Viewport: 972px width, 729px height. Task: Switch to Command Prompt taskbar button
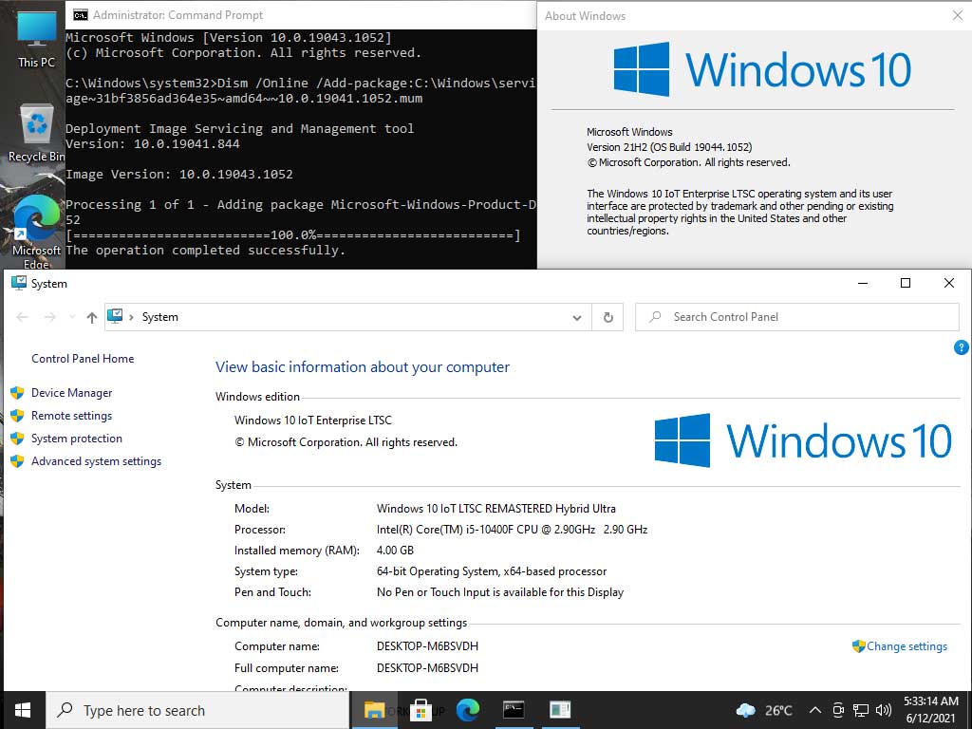(x=514, y=710)
